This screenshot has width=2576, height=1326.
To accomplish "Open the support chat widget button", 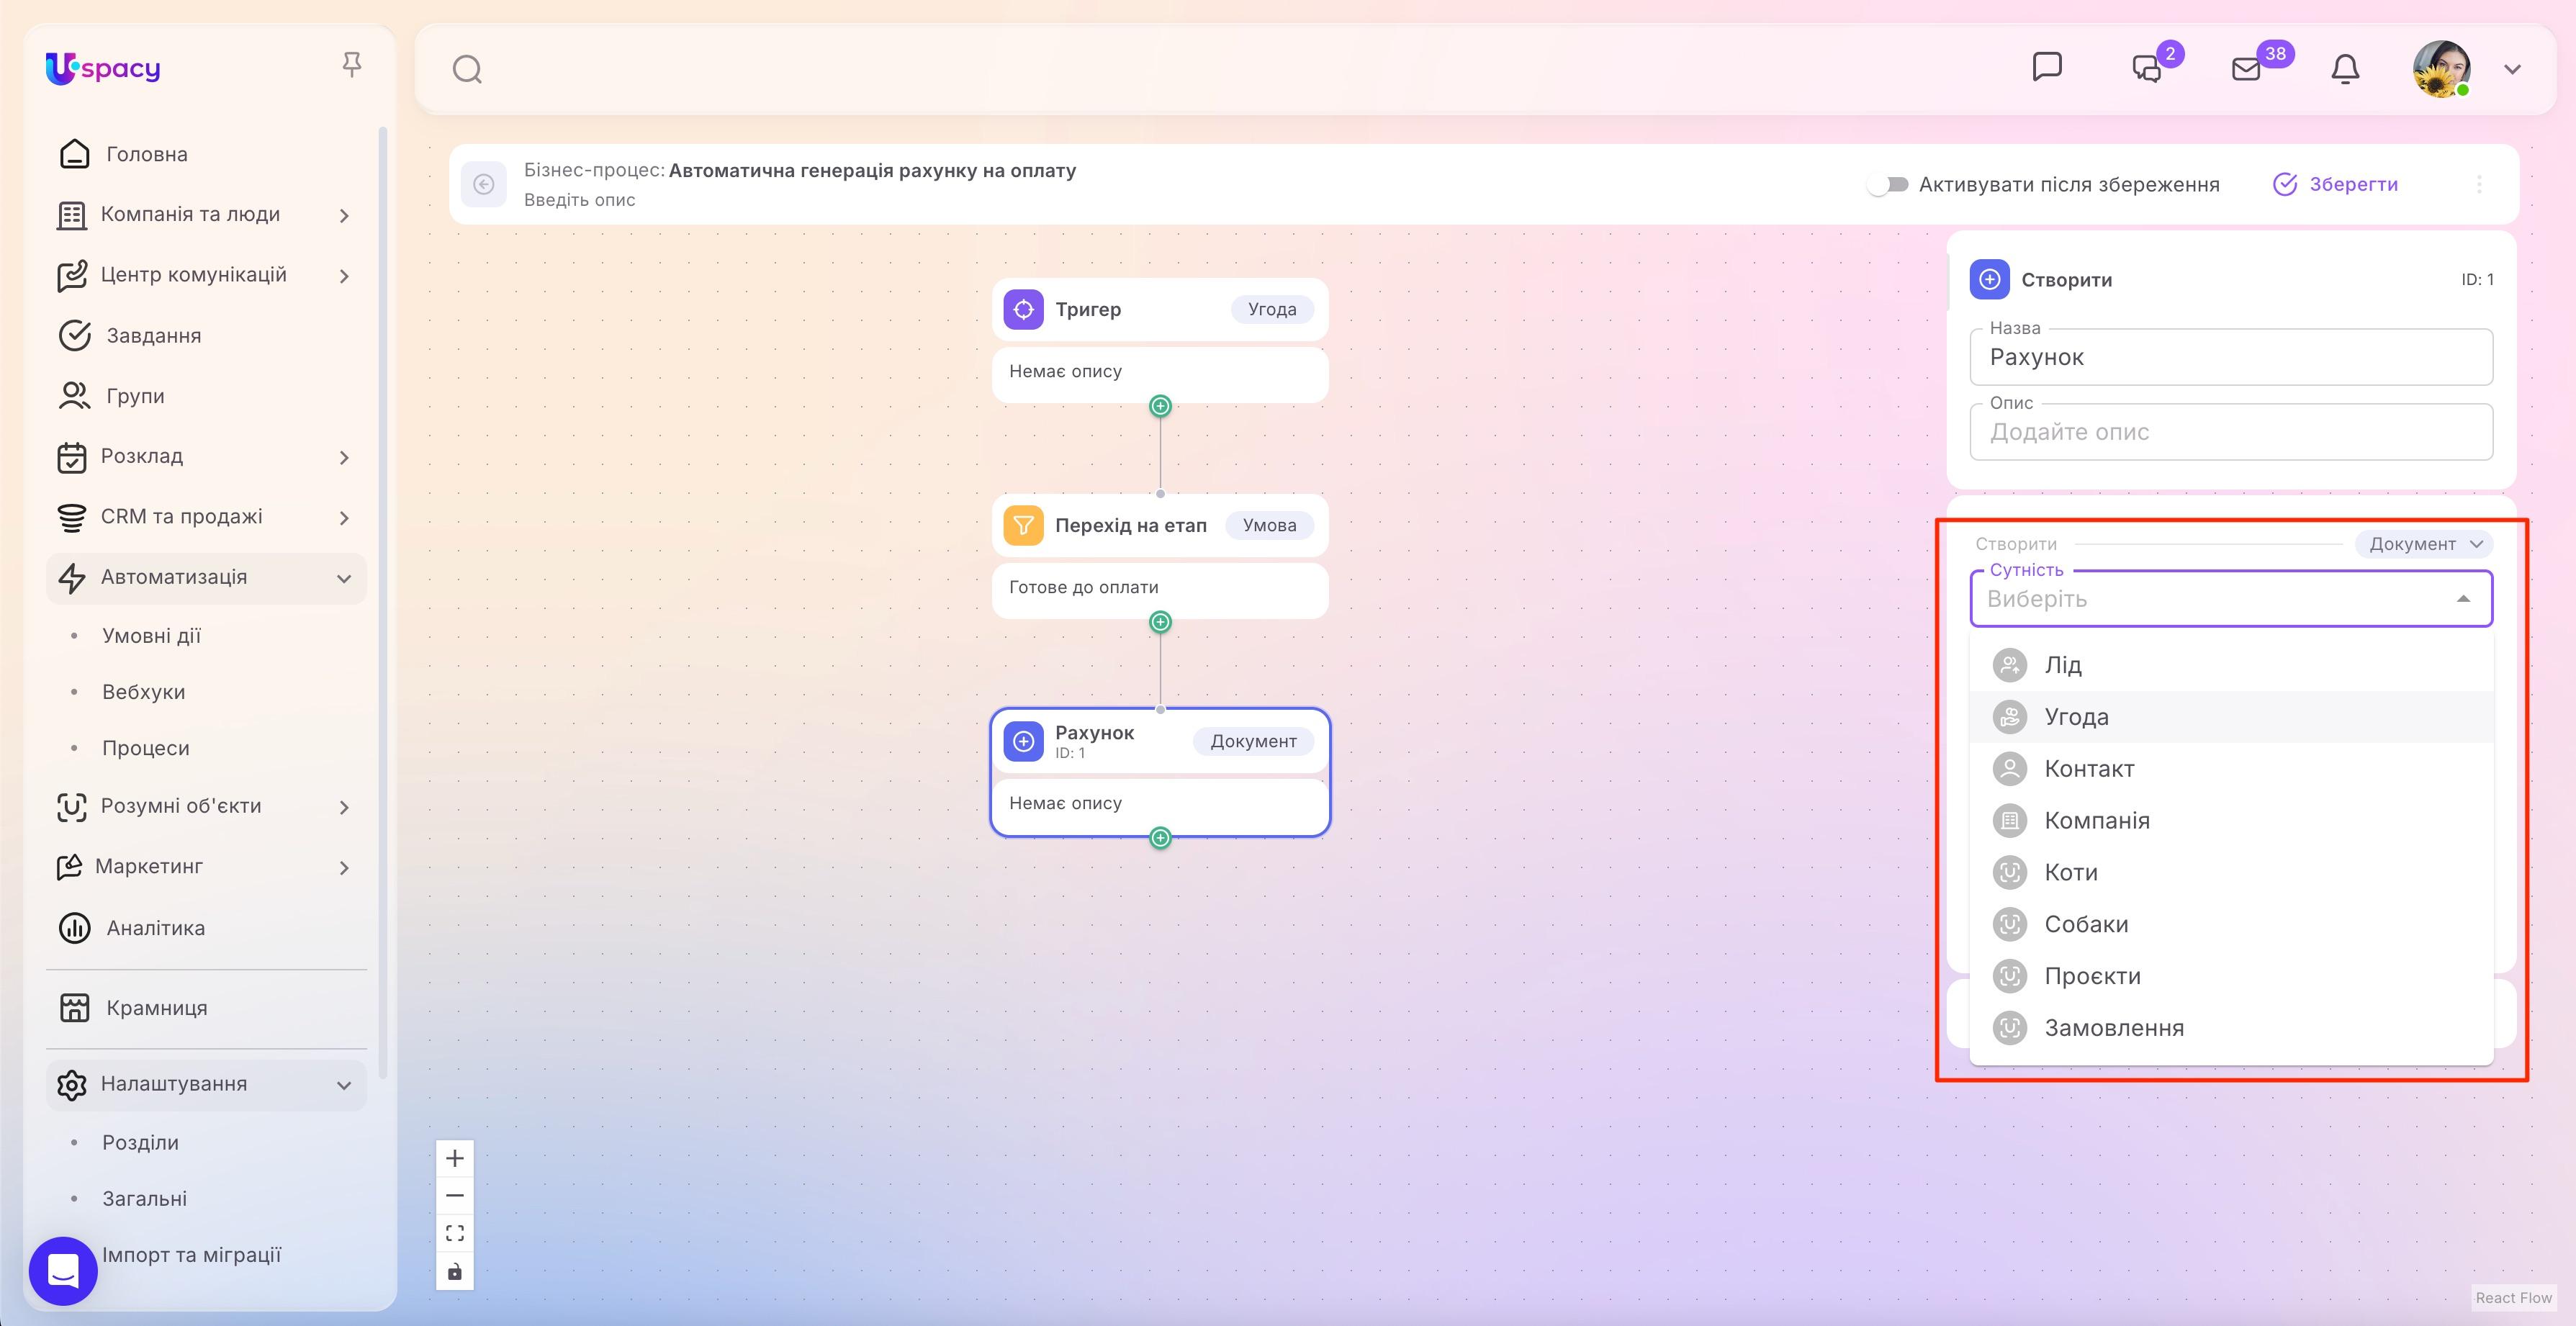I will pos(63,1271).
